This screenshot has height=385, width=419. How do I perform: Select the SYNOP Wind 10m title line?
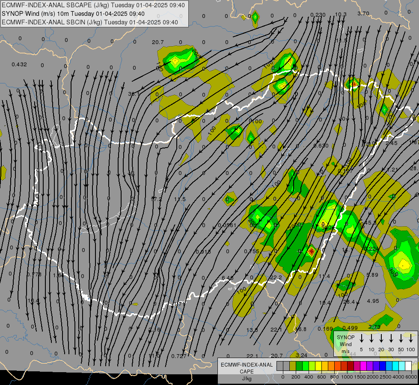tap(73, 14)
